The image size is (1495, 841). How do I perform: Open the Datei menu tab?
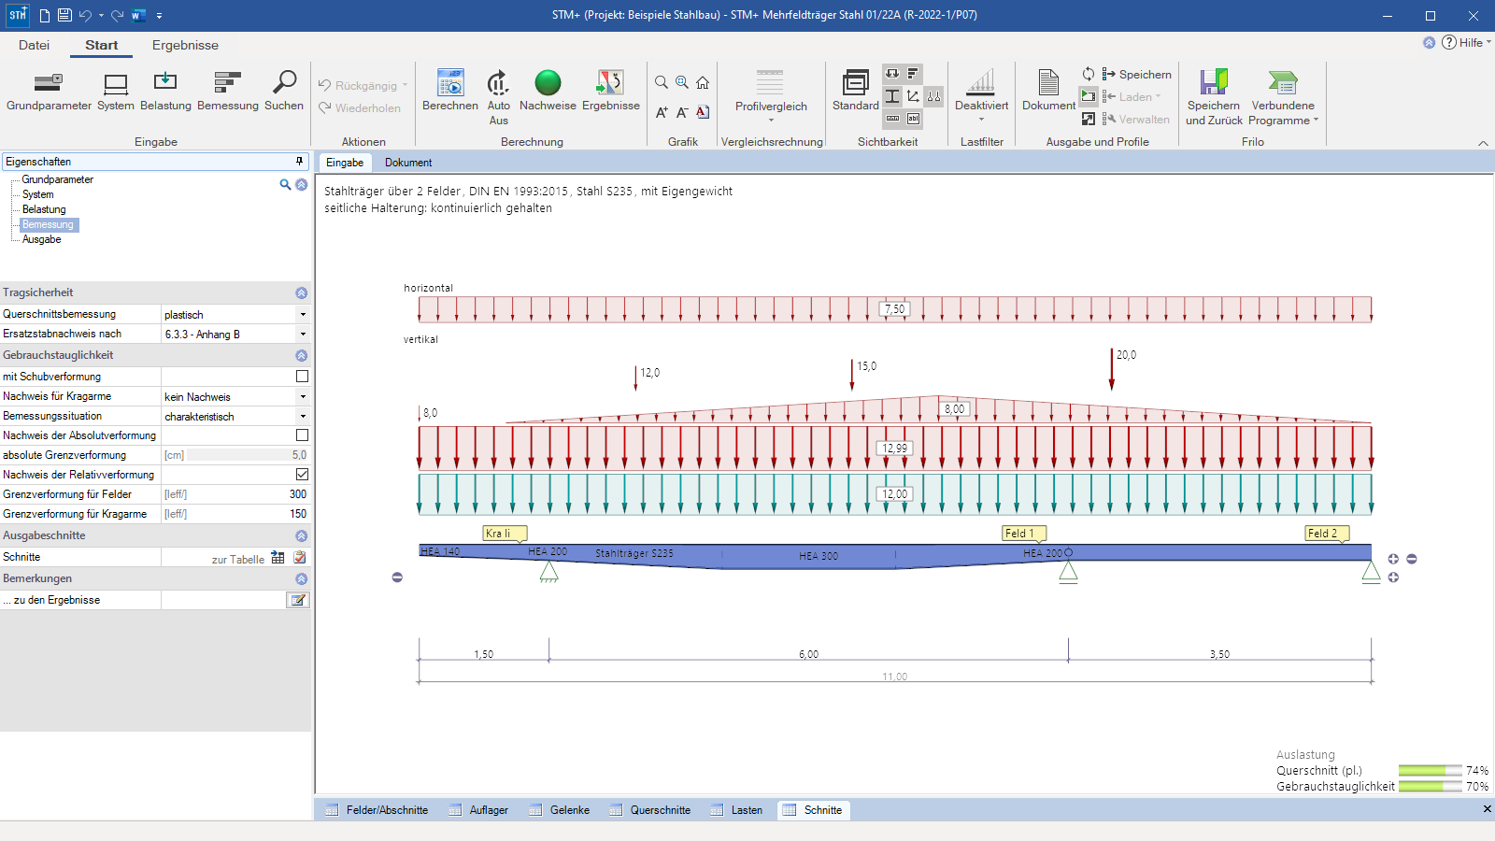pyautogui.click(x=34, y=45)
